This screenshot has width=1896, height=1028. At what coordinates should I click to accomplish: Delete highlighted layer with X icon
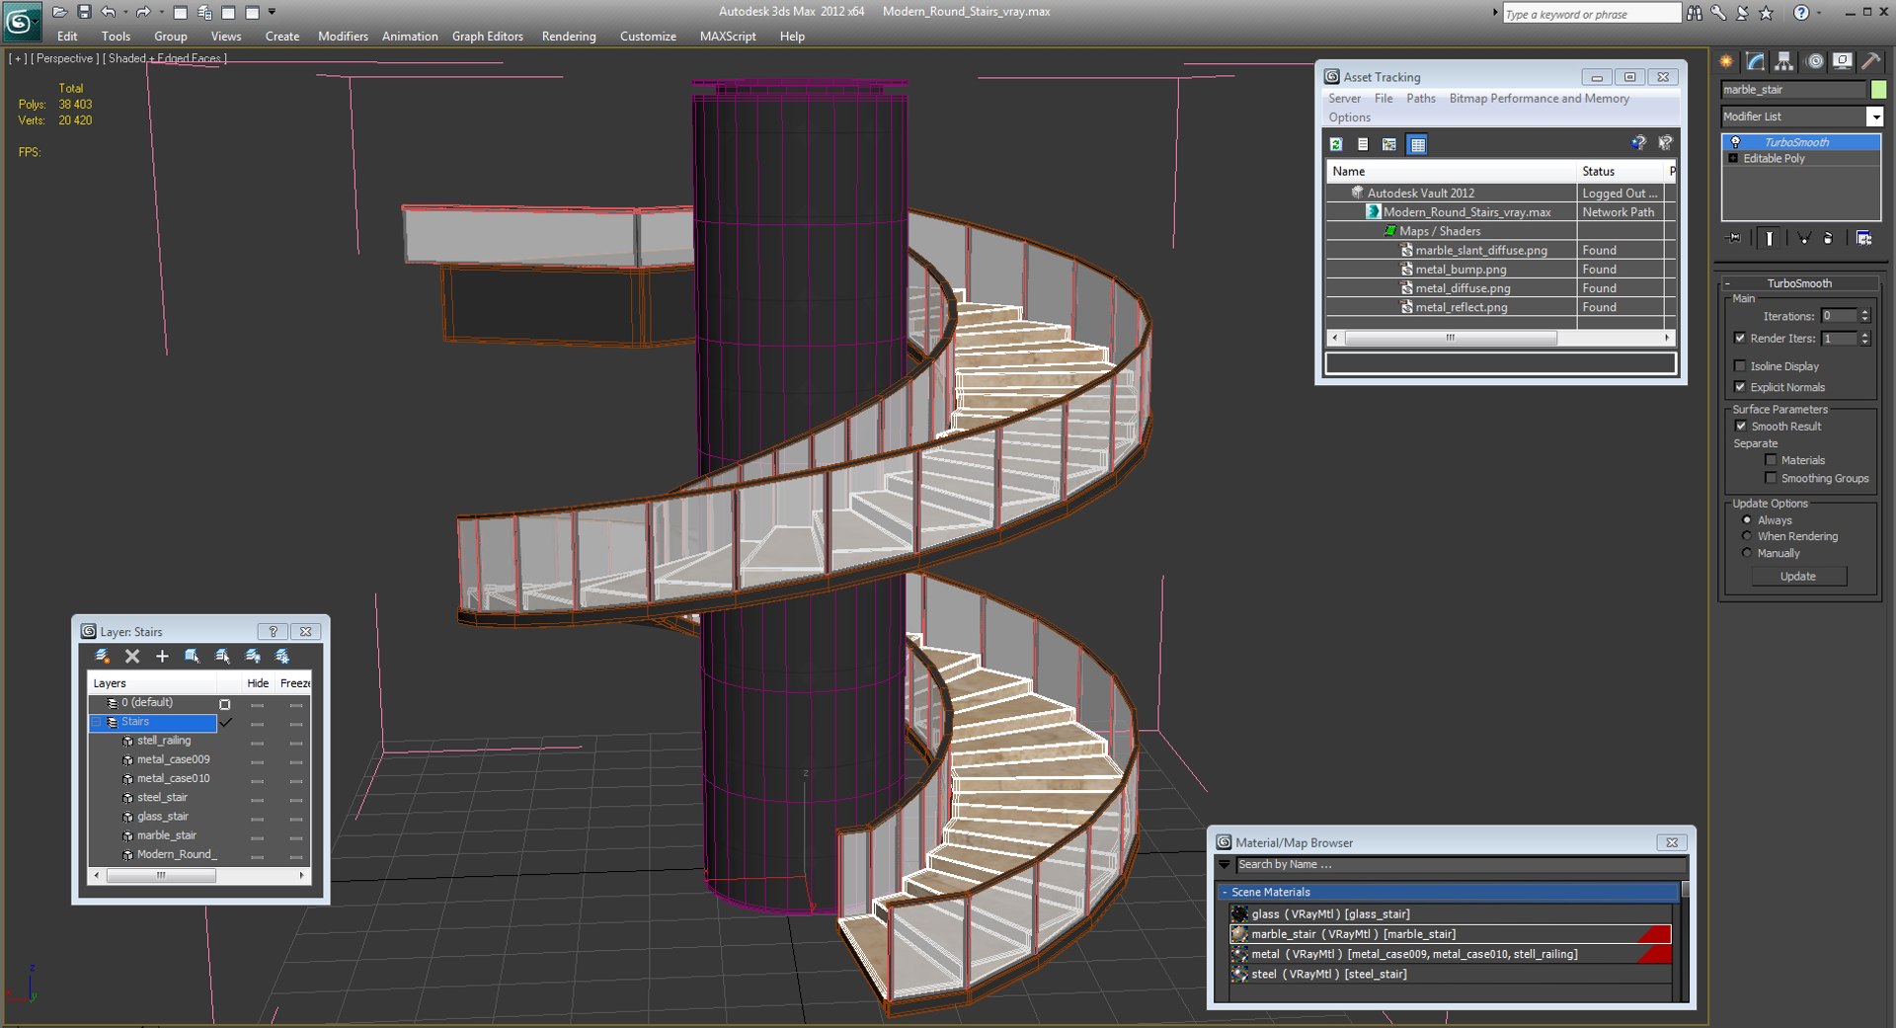pyautogui.click(x=132, y=656)
